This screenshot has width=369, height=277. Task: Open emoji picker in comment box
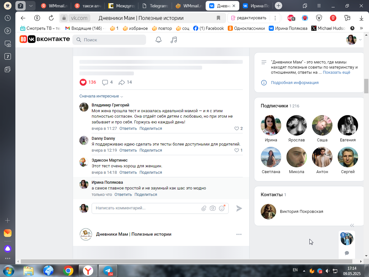tap(222, 208)
